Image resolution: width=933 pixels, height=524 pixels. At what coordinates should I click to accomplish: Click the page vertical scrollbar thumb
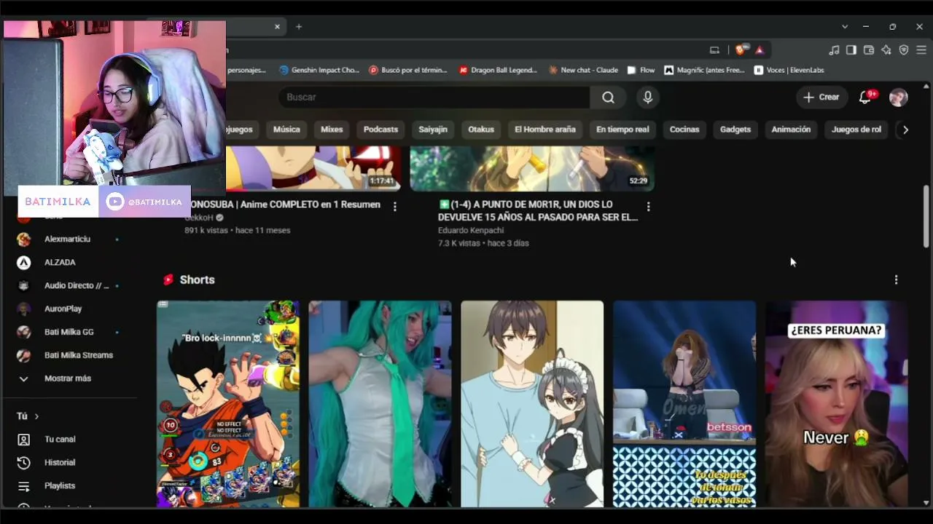coord(926,216)
